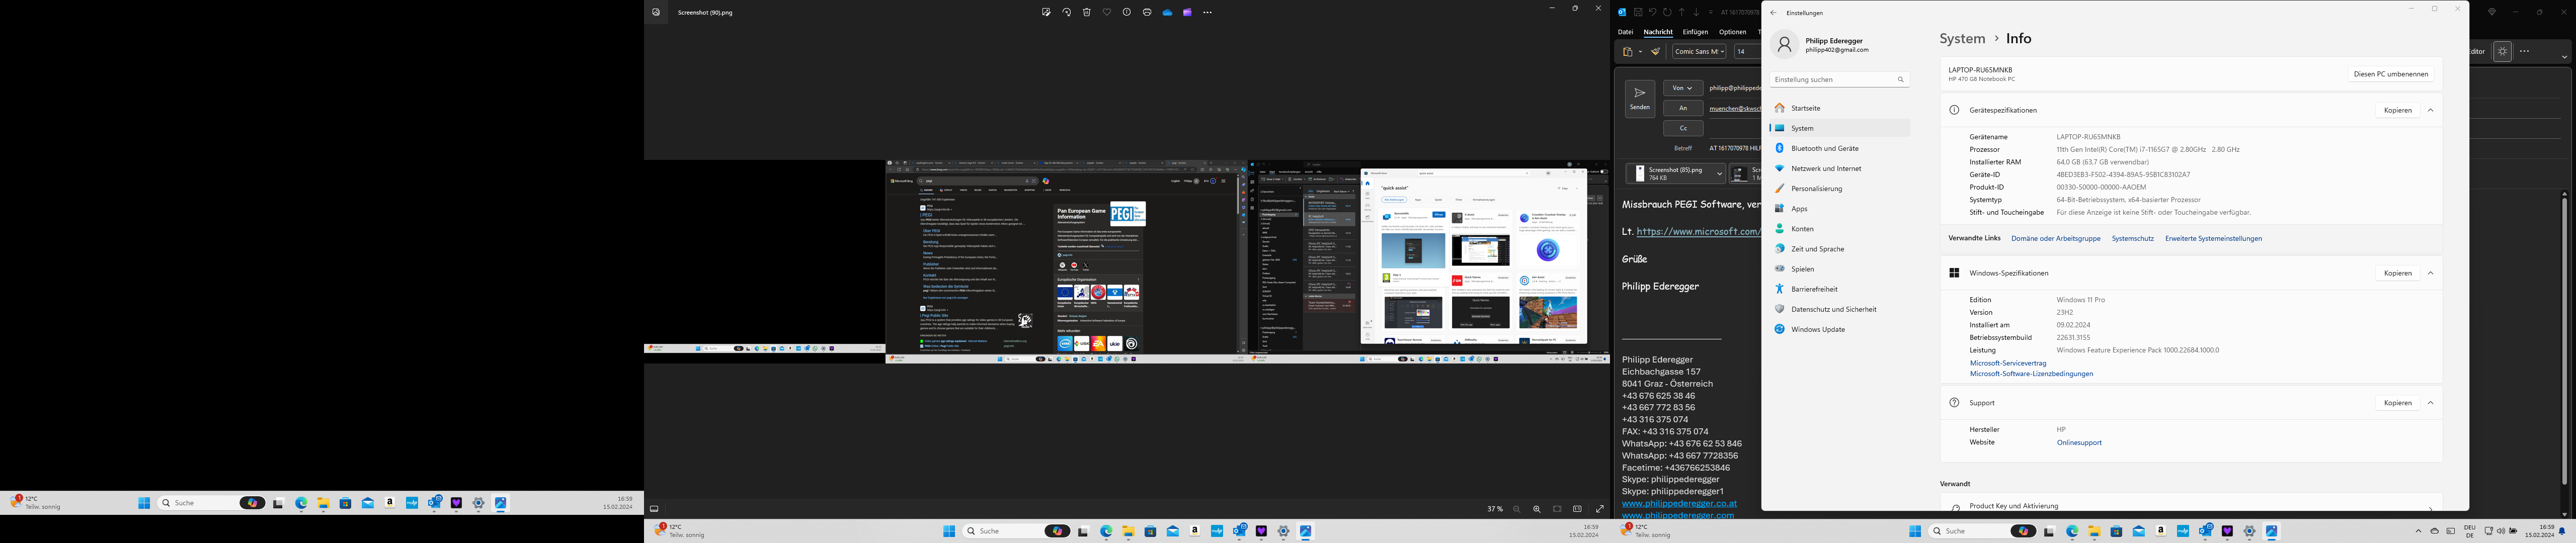Image resolution: width=2576 pixels, height=543 pixels.
Task: Click the Einstellung suchen search field
Action: click(1839, 79)
